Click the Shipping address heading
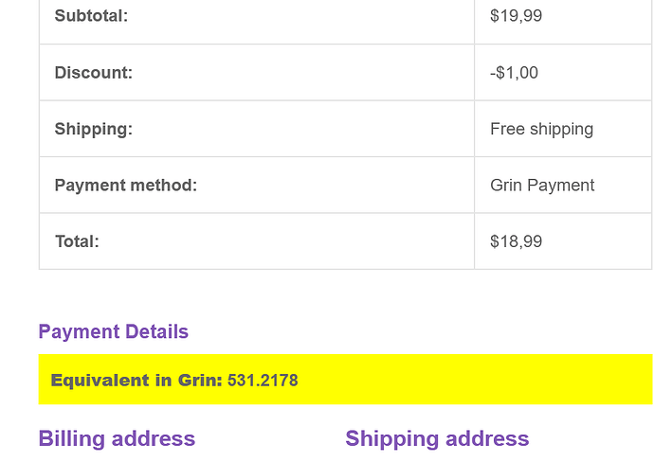654x462 pixels. pyautogui.click(x=437, y=438)
